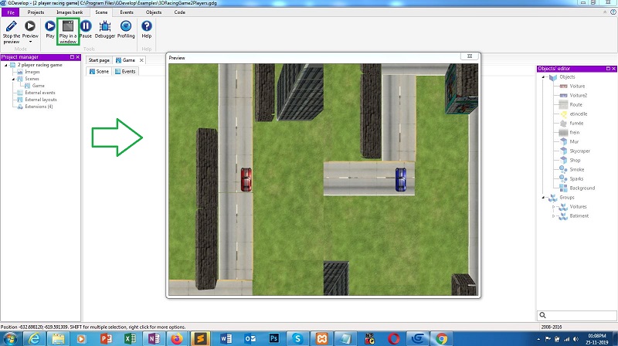Select the Shop object
Viewport: 618px width, 346px height.
point(575,161)
